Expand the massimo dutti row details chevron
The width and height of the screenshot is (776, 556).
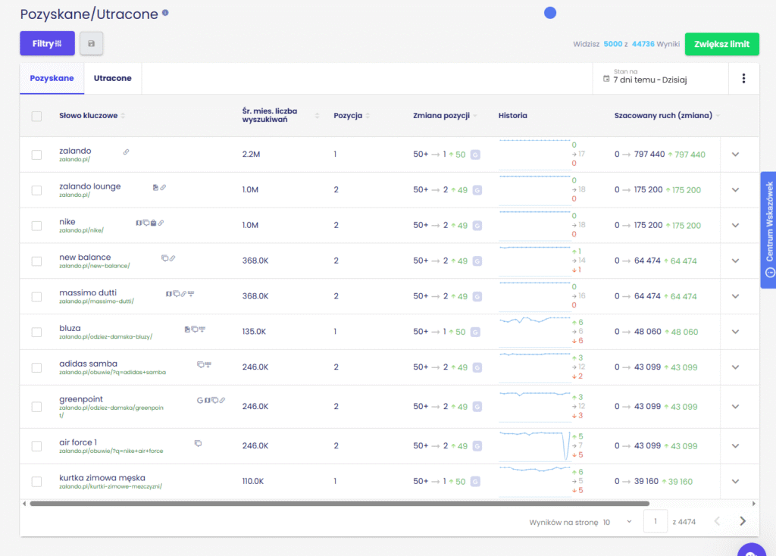tap(735, 296)
